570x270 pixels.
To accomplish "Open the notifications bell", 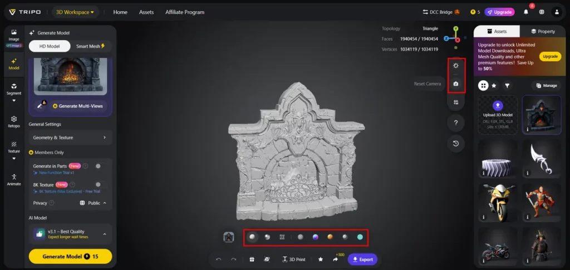I will 526,12.
